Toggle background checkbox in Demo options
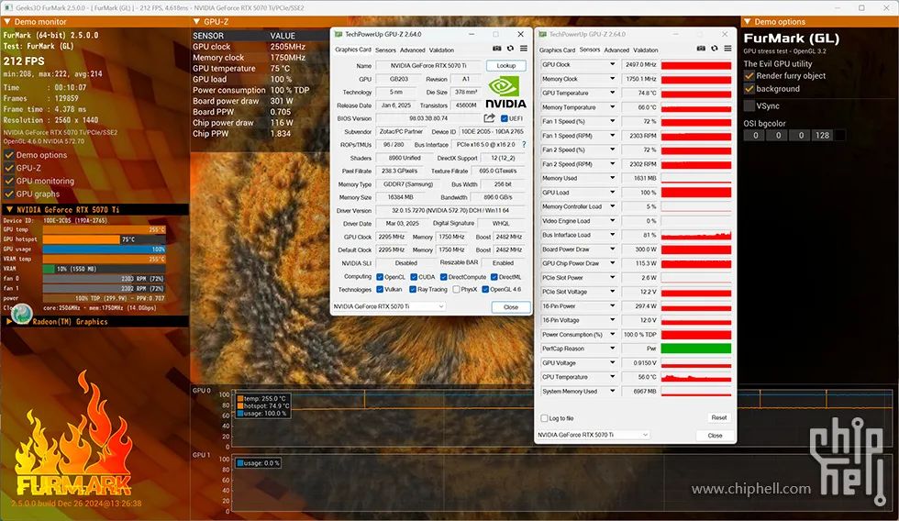Viewport: 899px width, 521px height. [749, 89]
